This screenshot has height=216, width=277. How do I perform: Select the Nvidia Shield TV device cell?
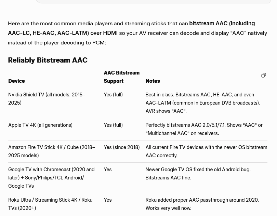(47, 99)
